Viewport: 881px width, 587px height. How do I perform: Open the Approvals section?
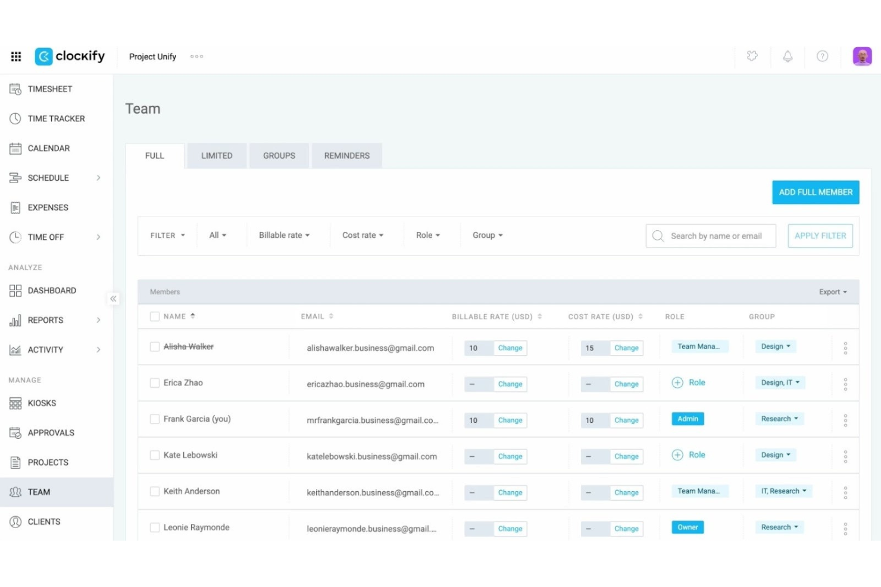51,432
